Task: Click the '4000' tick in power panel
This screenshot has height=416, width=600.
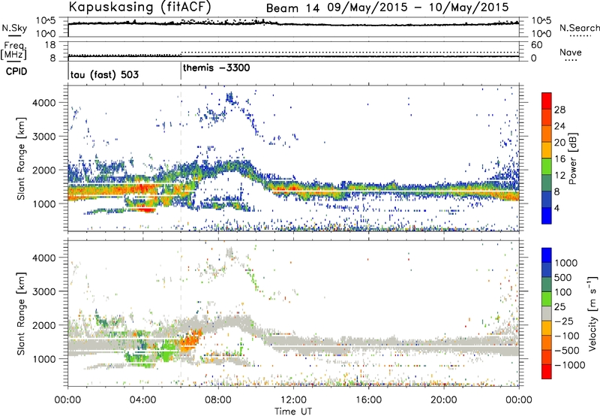Action: 44,103
